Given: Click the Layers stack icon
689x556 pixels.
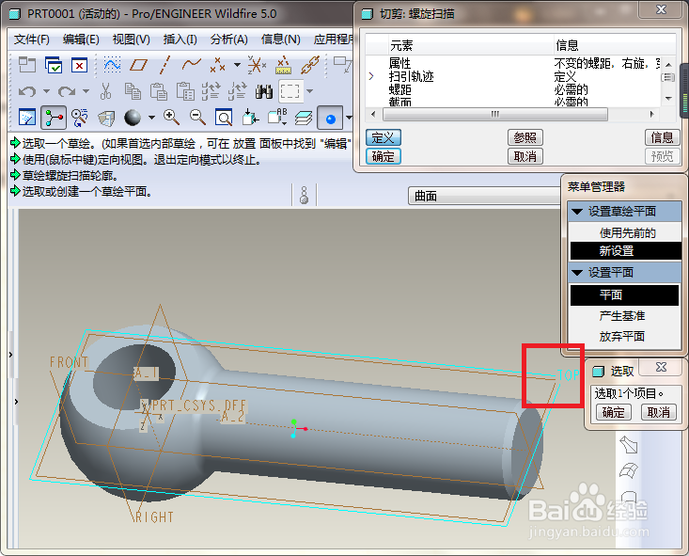Looking at the screenshot, I should [x=304, y=118].
